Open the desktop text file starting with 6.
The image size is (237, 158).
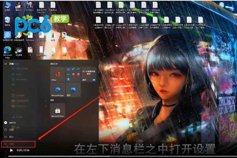click(155, 23)
